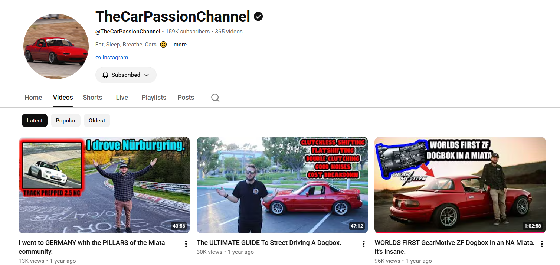The image size is (560, 265).
Task: Open the more options menu for GERMANY video
Action: [x=186, y=244]
